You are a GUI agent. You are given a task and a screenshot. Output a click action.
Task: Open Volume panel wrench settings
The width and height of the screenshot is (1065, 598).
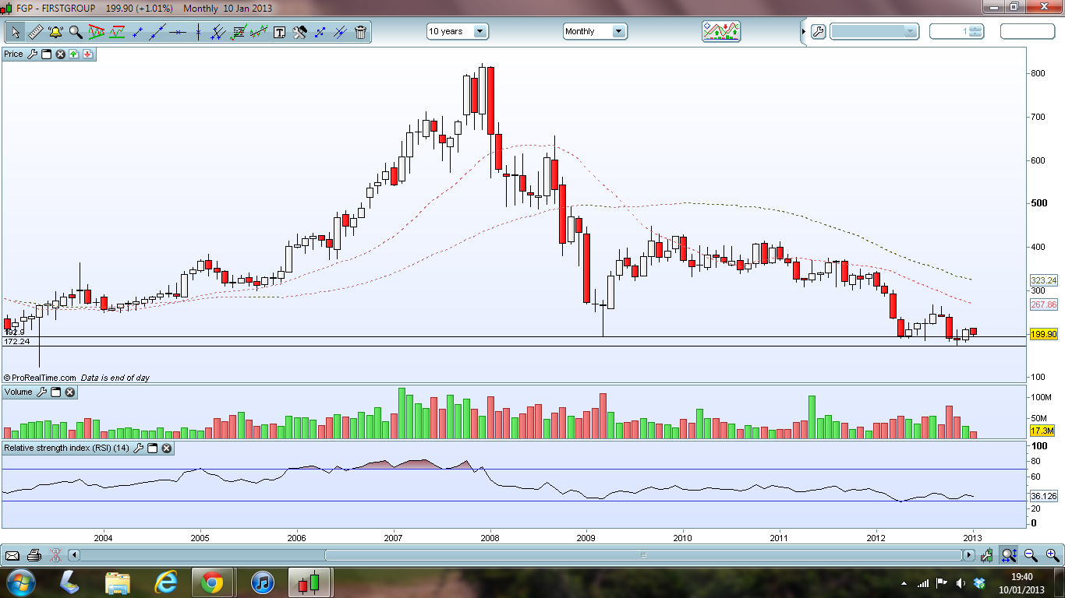[42, 392]
